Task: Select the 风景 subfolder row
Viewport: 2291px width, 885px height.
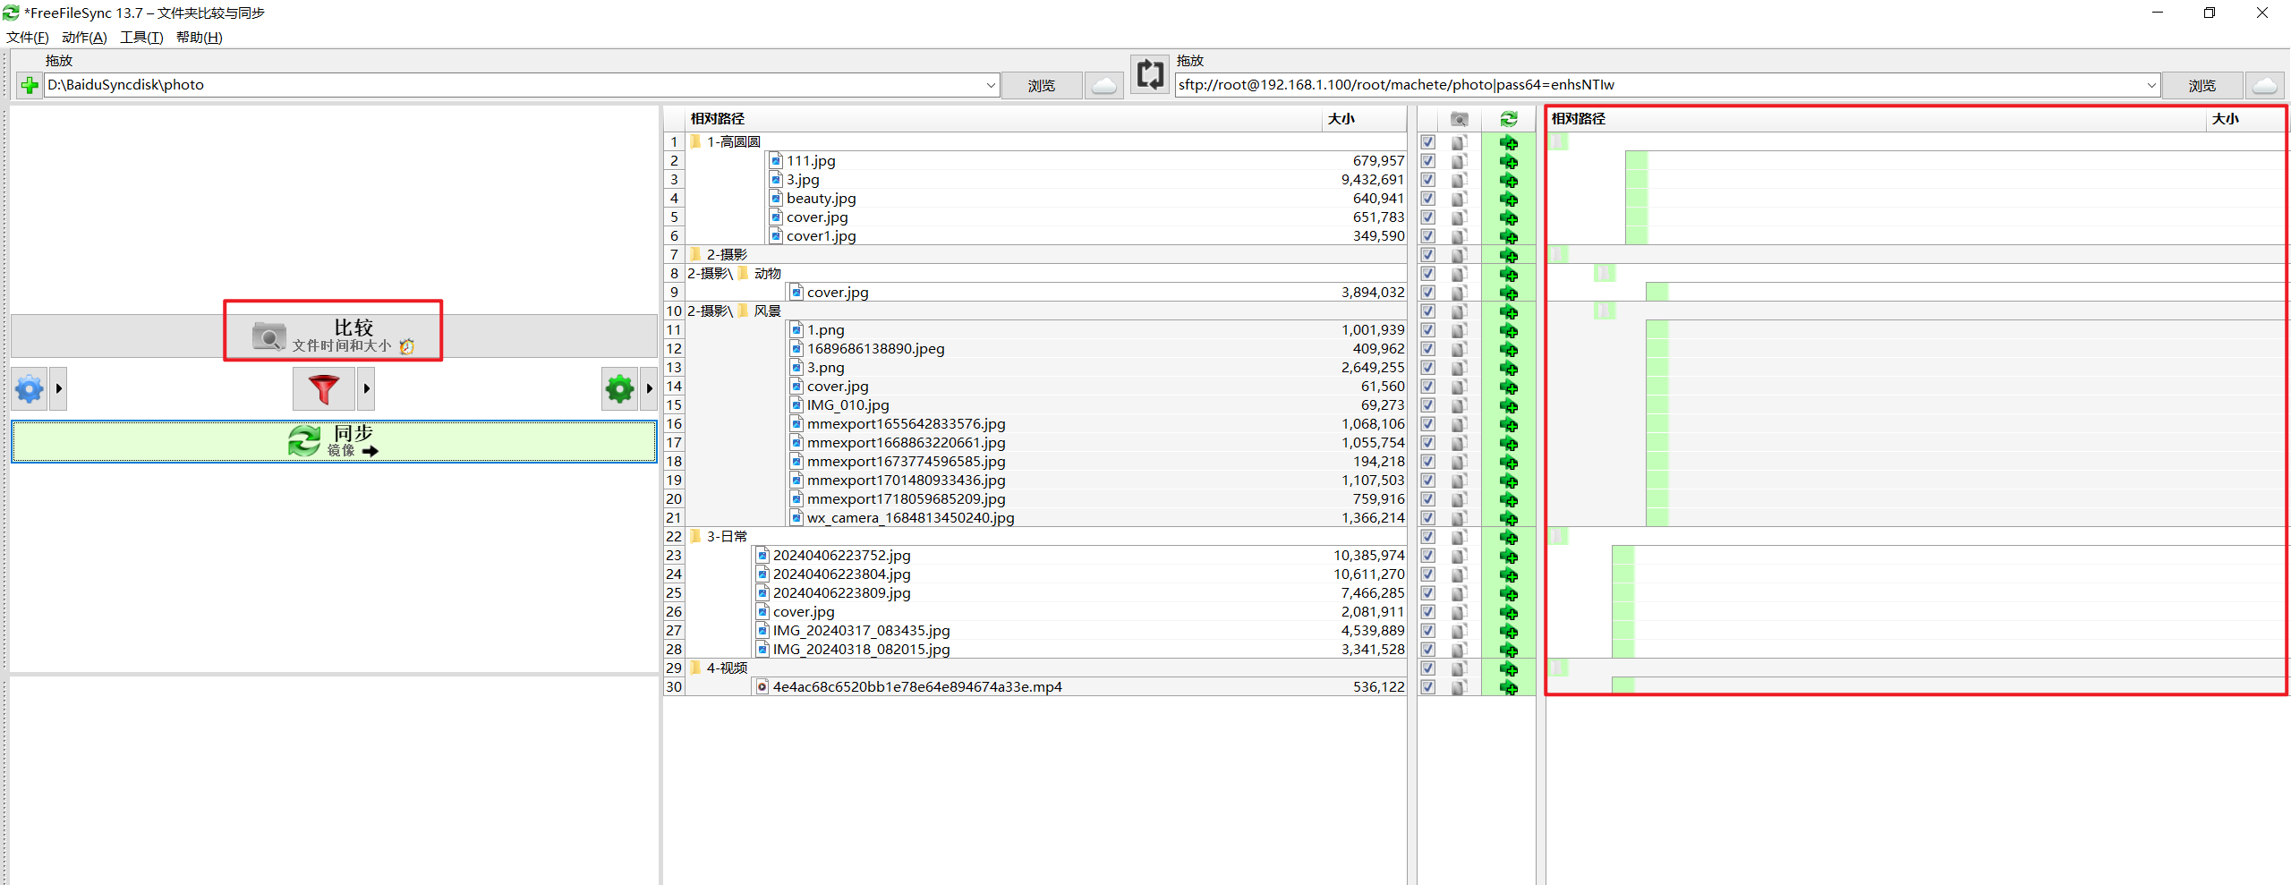Action: (1045, 311)
